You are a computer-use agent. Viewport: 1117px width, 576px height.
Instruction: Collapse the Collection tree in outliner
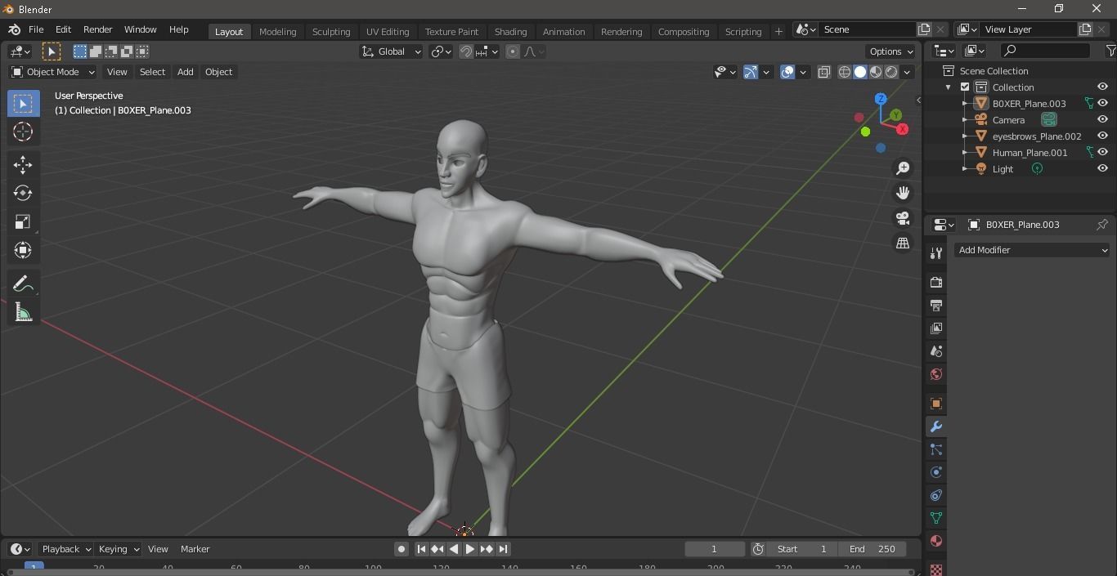[x=949, y=87]
